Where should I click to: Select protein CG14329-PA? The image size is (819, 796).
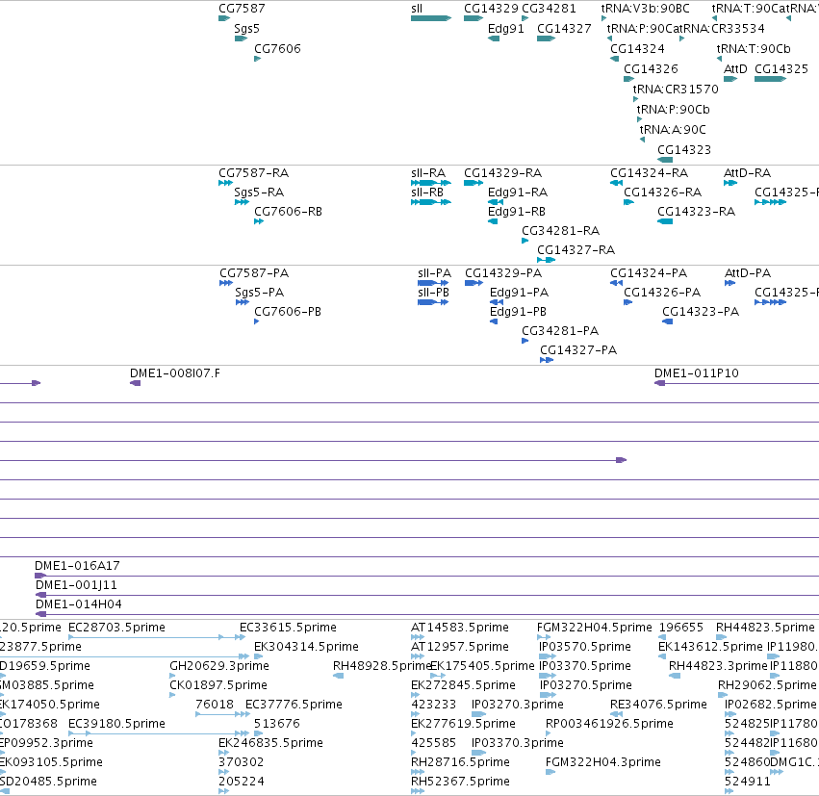[503, 273]
